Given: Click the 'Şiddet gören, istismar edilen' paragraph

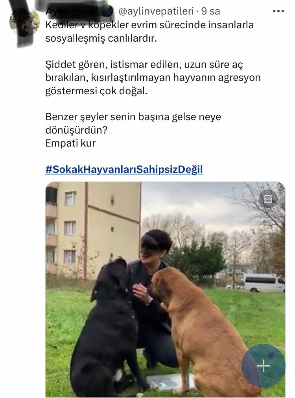Looking at the screenshot, I should (153, 78).
